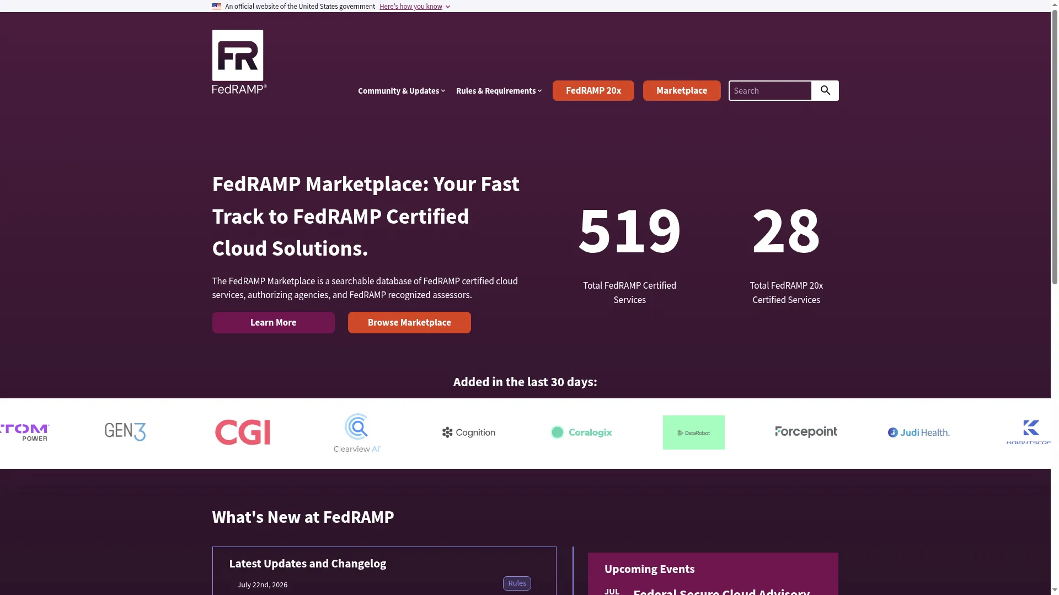Click the Latest Updates and Changelog heading

[x=308, y=564]
